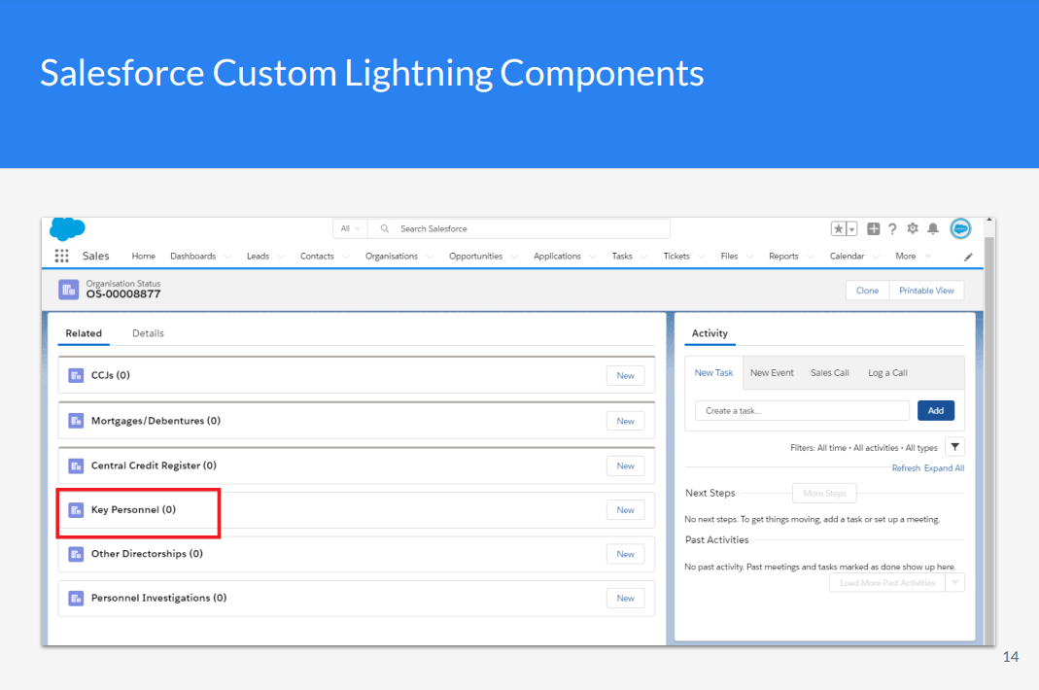Click New on the Personnel Investigations row
The height and width of the screenshot is (690, 1039).
point(626,598)
